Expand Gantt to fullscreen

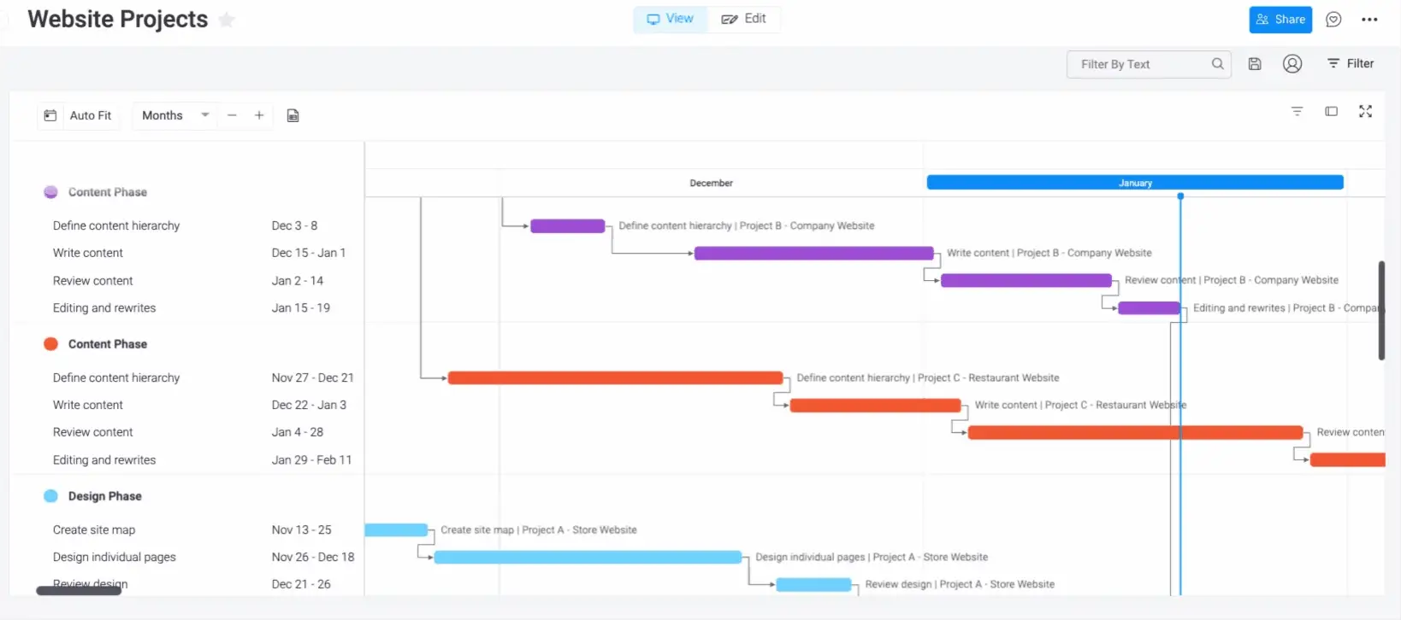pos(1365,112)
